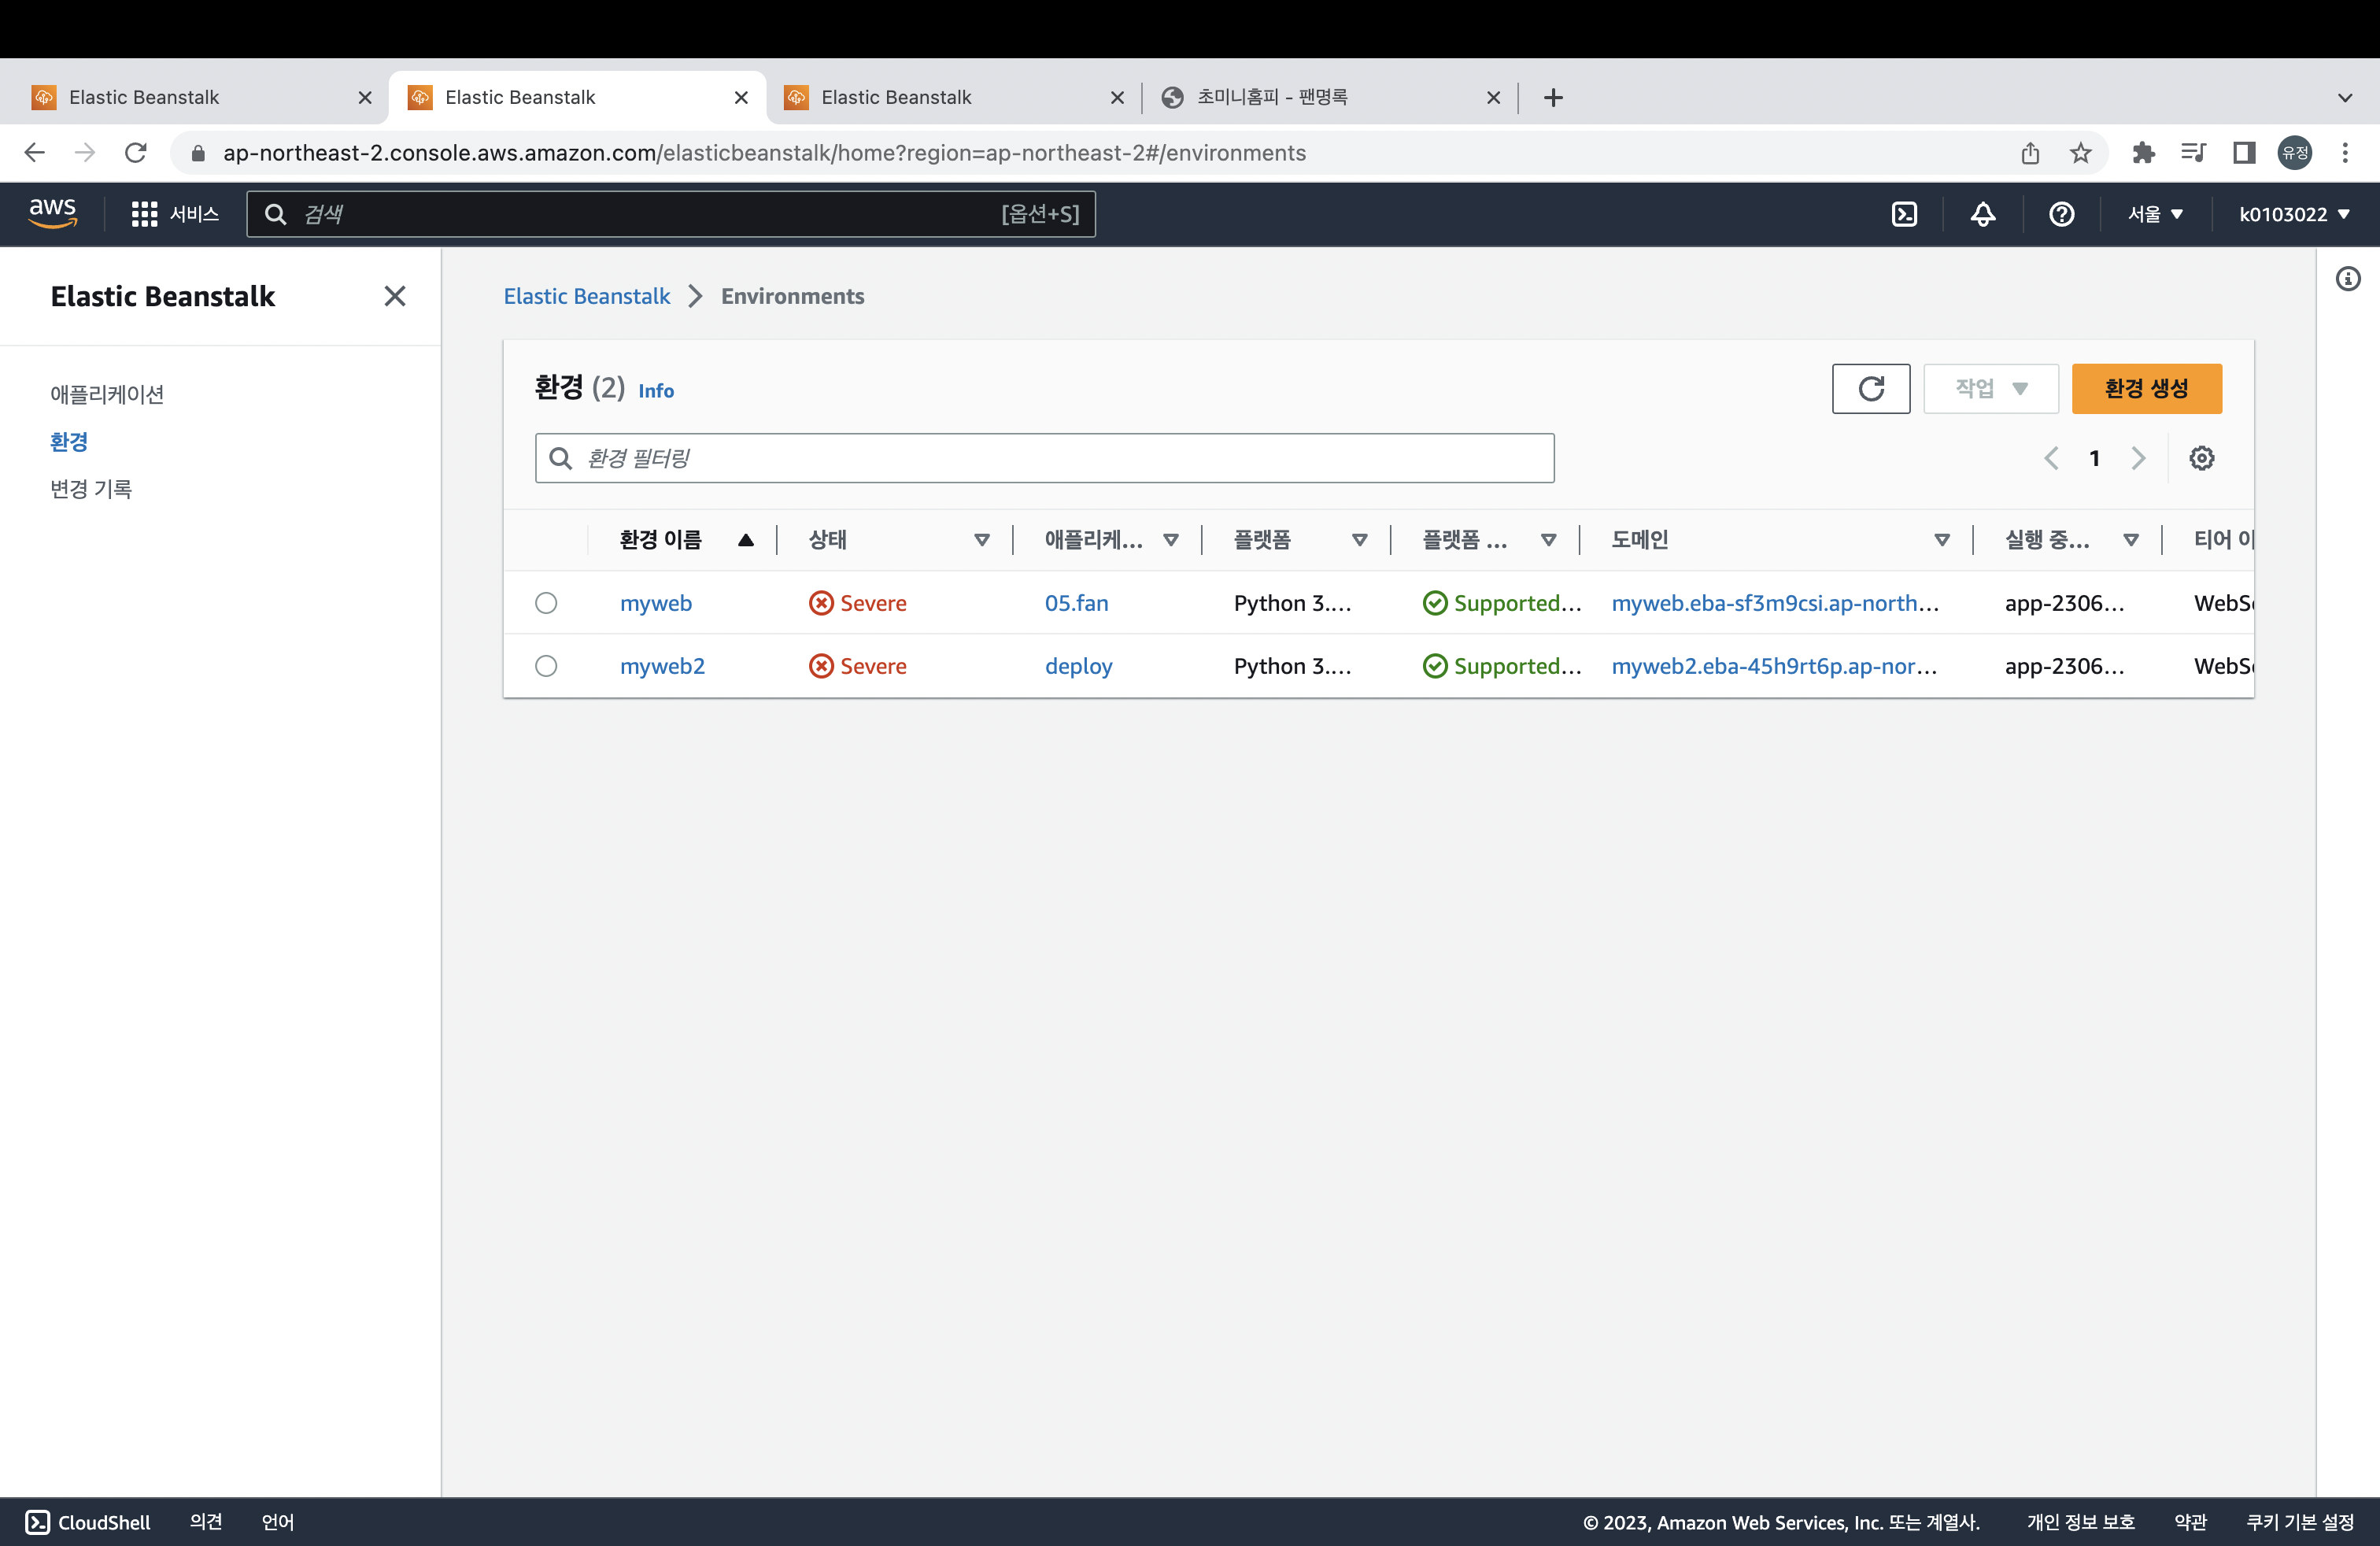Open 개인 정보 보호 footer link
The image size is (2380, 1546).
click(2080, 1522)
